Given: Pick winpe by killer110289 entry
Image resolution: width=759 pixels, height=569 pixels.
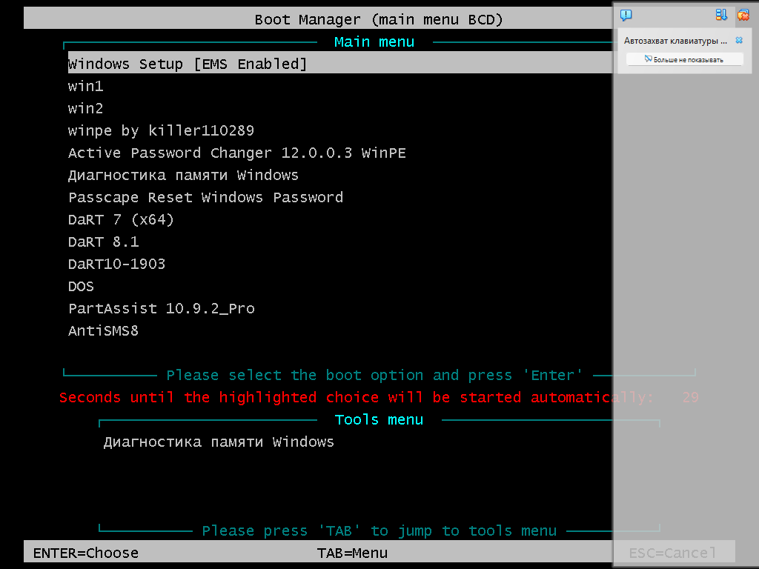Looking at the screenshot, I should point(161,130).
